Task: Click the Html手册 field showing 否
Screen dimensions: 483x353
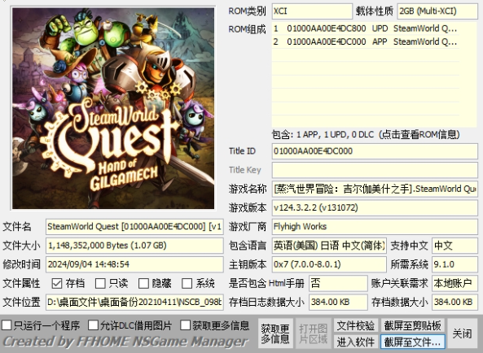Action: coord(338,283)
